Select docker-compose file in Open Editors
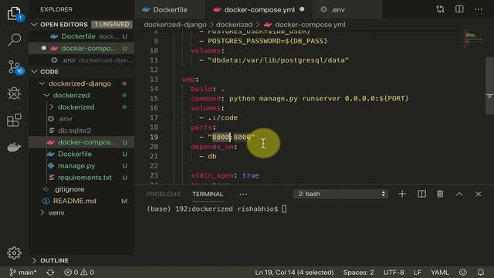 (81, 48)
